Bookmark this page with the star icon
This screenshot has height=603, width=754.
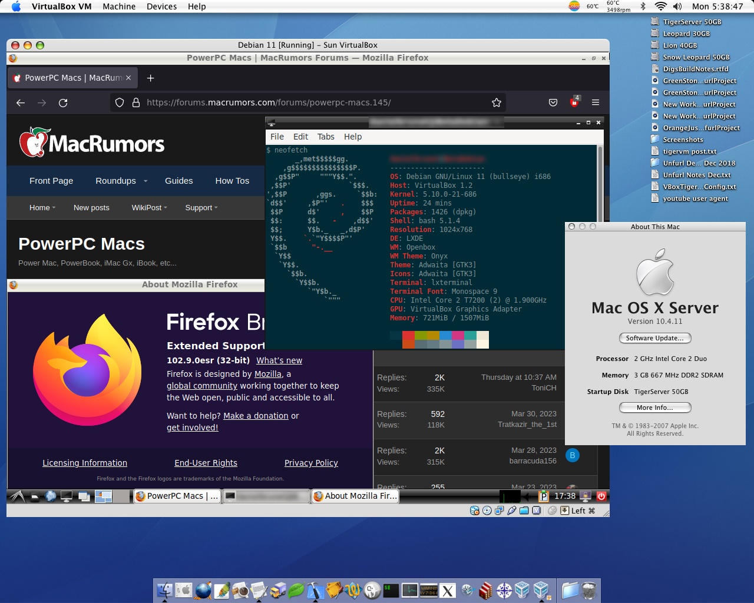[497, 102]
